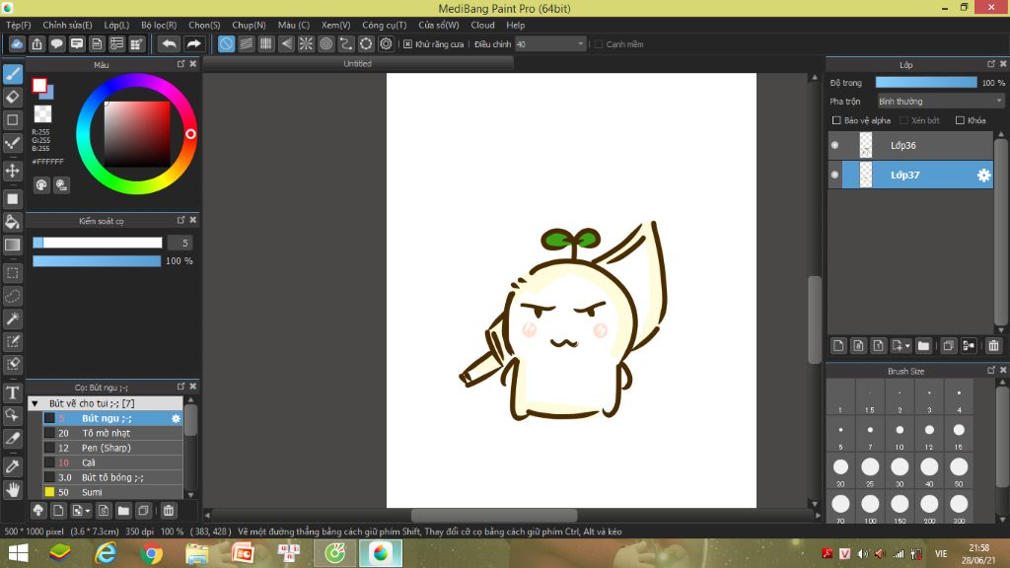Click the cloud save icon
Viewport: 1010px width, 568px height.
pyautogui.click(x=17, y=43)
